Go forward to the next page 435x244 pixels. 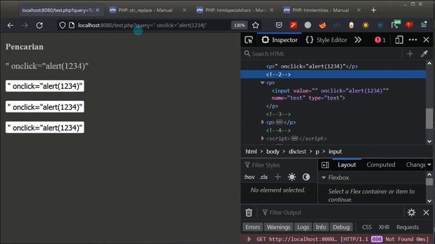coord(25,26)
